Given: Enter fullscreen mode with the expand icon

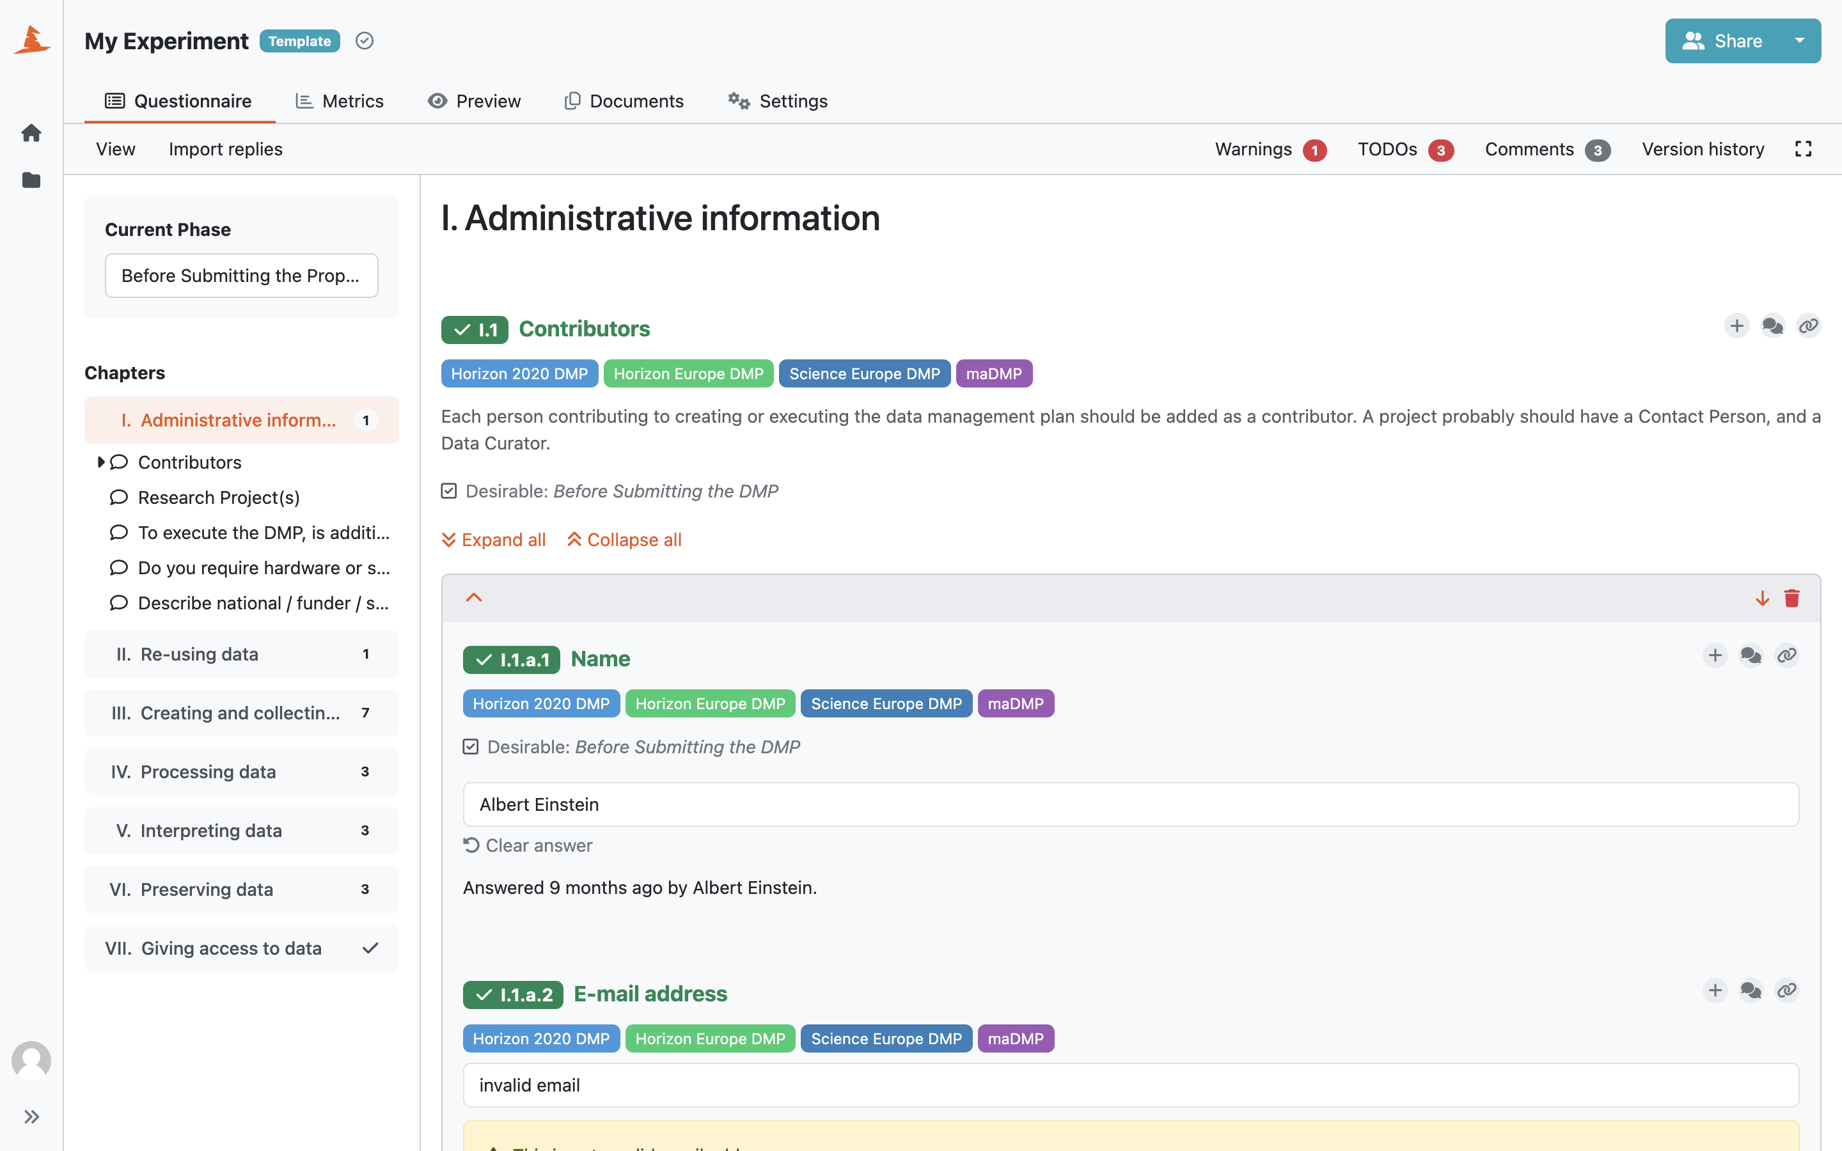Looking at the screenshot, I should (x=1803, y=149).
